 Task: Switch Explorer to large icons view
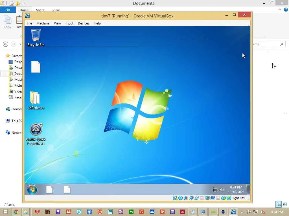point(285,204)
